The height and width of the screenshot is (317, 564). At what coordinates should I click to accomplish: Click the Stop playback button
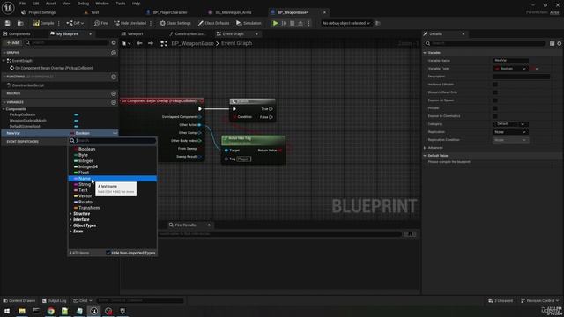292,23
